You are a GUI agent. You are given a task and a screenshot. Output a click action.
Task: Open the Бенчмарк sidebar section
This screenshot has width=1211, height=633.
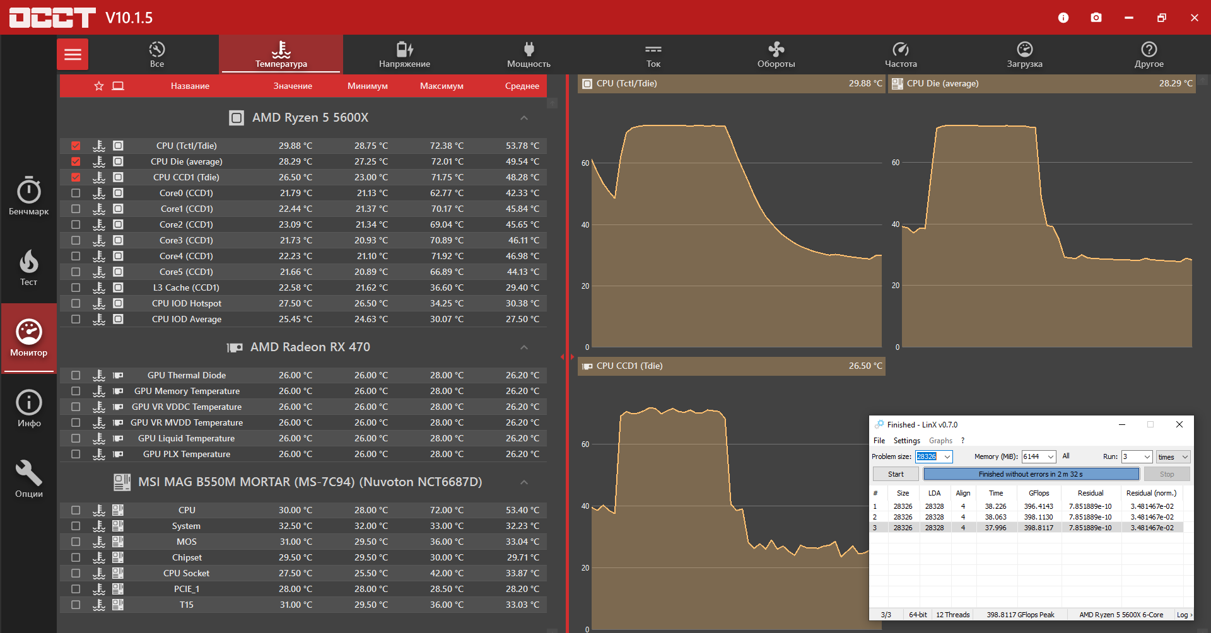[29, 196]
